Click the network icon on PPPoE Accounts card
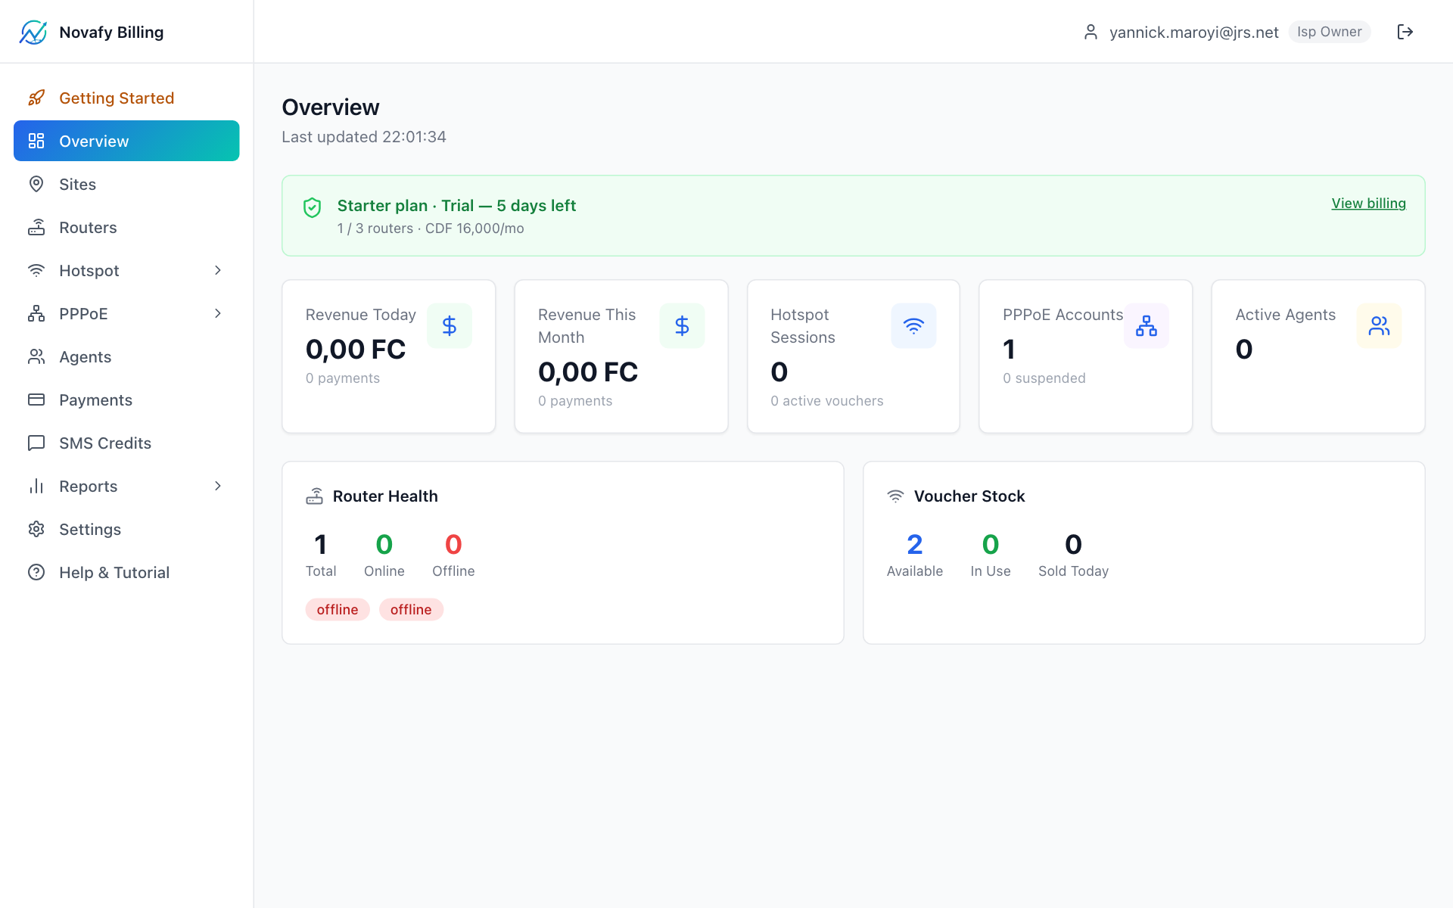Image resolution: width=1453 pixels, height=908 pixels. [x=1147, y=326]
